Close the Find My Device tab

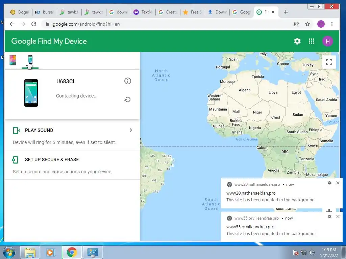(273, 12)
